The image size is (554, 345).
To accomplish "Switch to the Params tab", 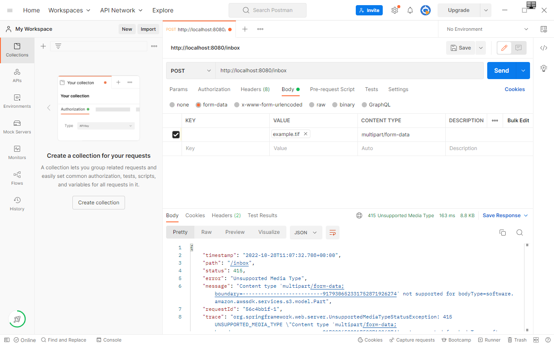I will (x=179, y=89).
